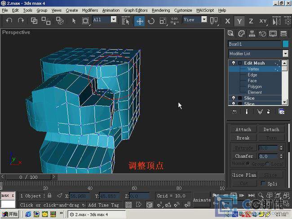Open the Modifiers menu

(90, 10)
